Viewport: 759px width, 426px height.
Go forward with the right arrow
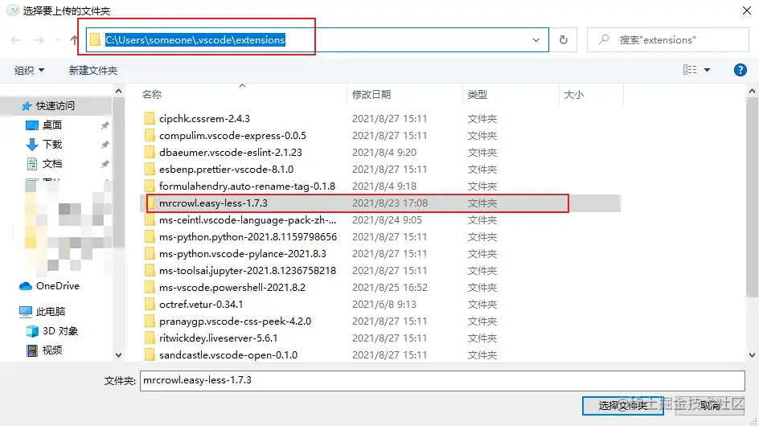click(39, 40)
